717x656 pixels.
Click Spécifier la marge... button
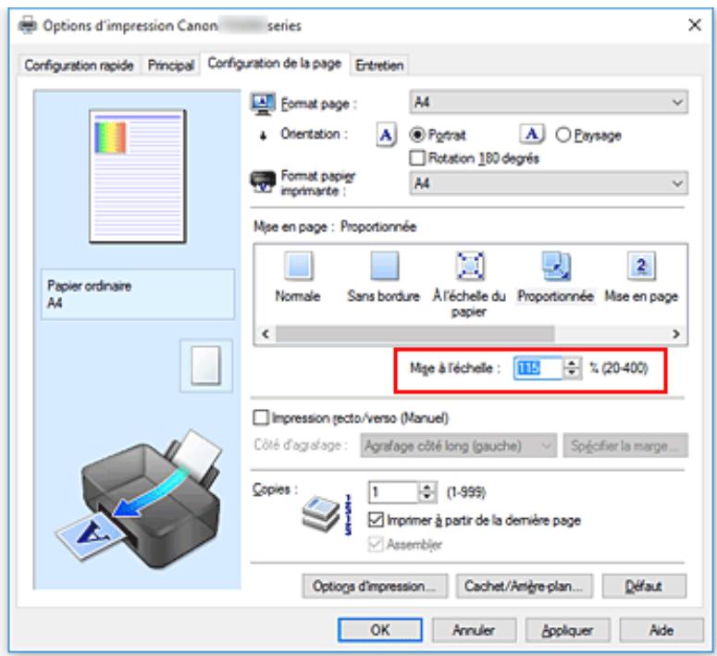coord(625,446)
